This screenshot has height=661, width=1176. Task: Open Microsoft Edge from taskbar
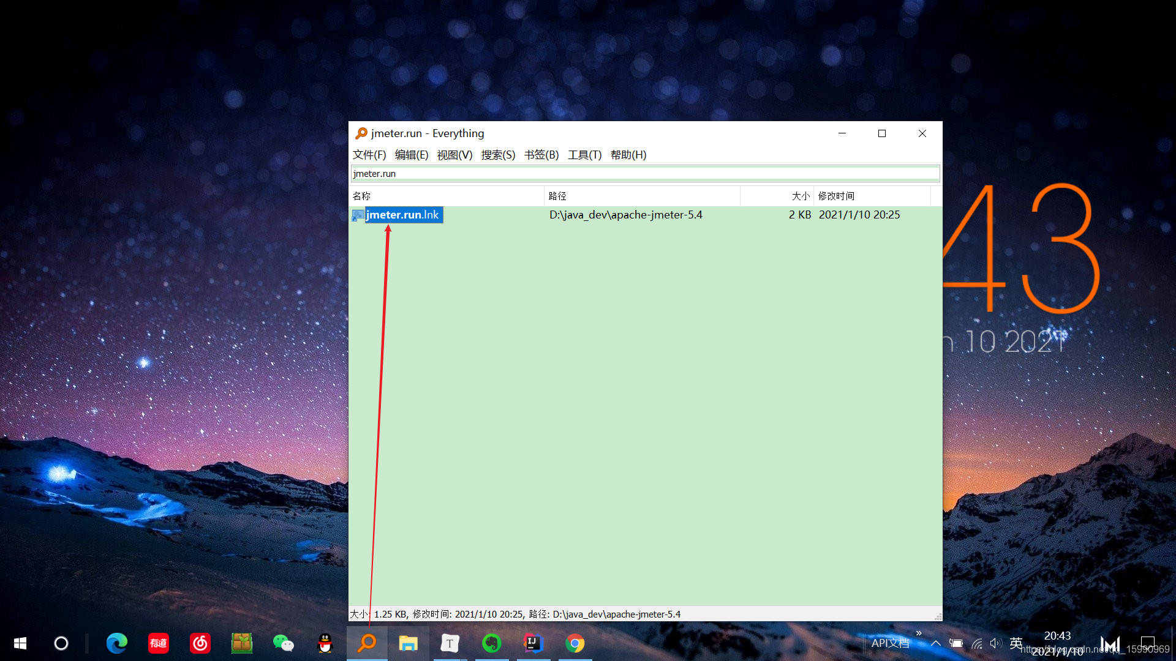116,643
